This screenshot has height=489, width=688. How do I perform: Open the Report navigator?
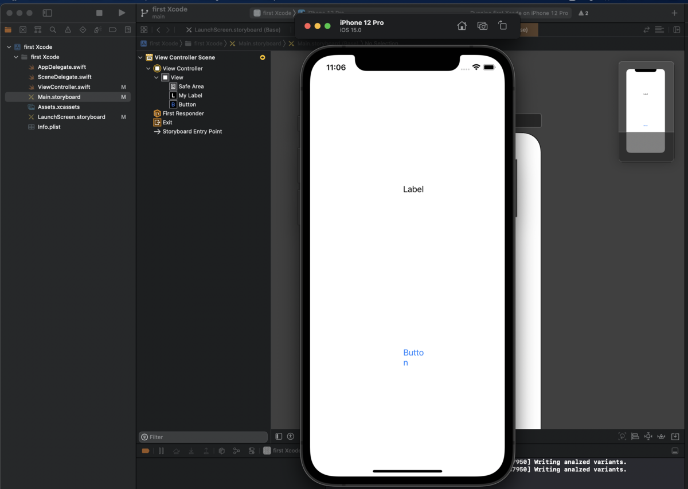pyautogui.click(x=127, y=30)
